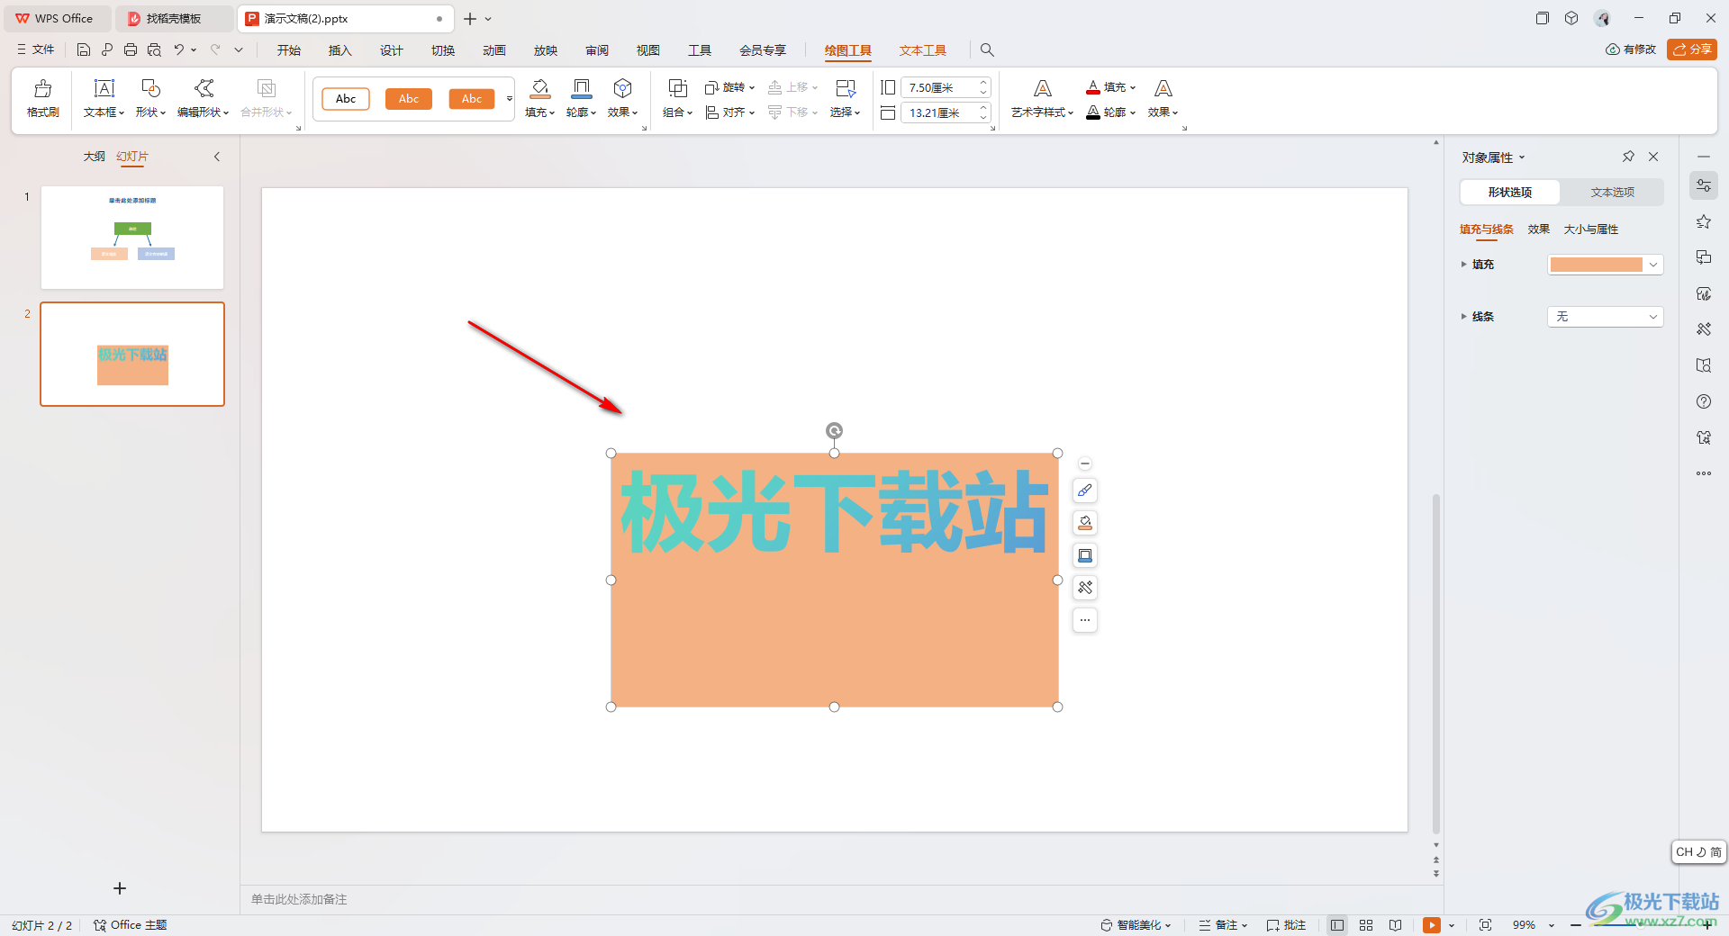Click the WordArt style (艺术字样式) icon
The height and width of the screenshot is (936, 1729).
1042,88
